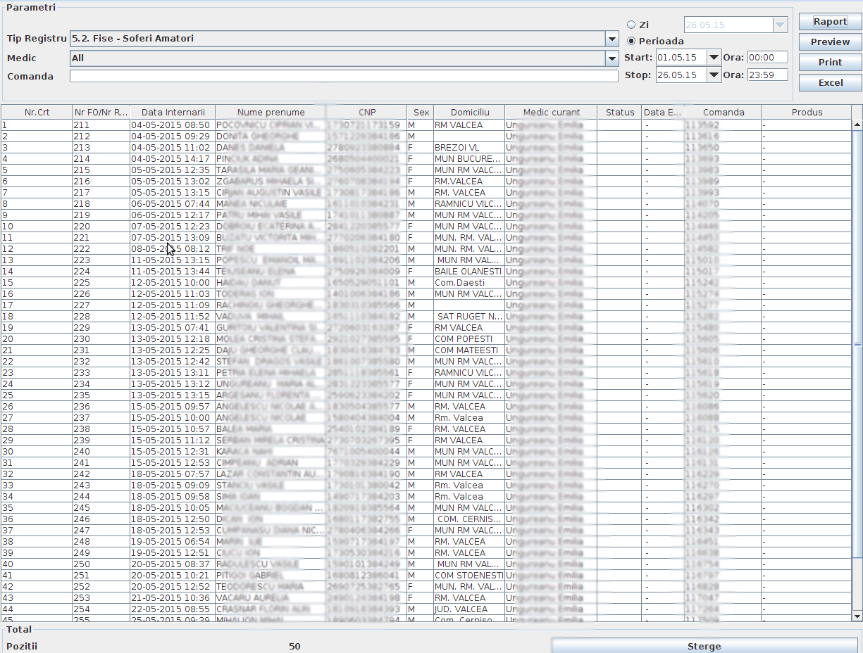Sort by CNP column header
Screen dimensions: 863x653
tap(366, 112)
